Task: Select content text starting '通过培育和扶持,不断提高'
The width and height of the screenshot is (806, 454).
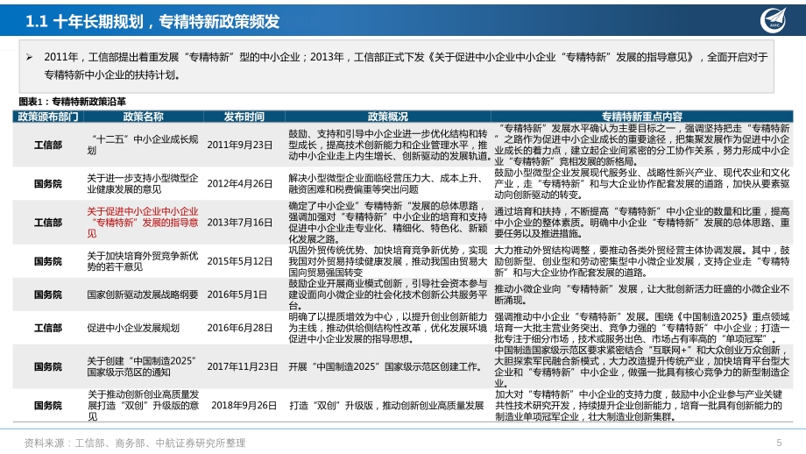Action: point(642,223)
